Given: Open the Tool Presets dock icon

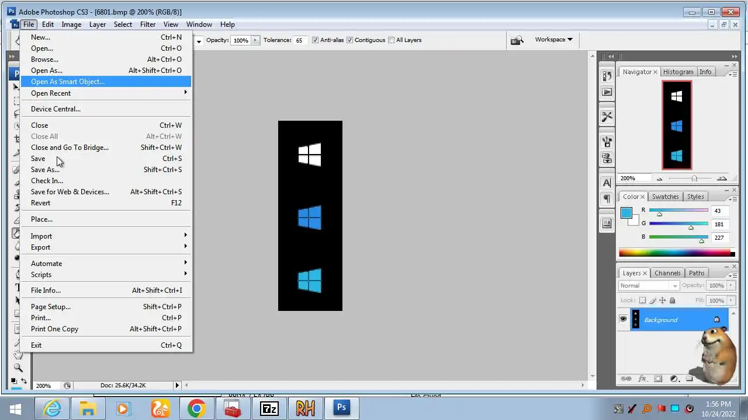Looking at the screenshot, I should click(x=607, y=117).
